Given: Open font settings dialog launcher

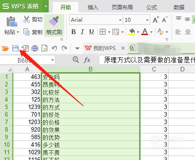Looking at the screenshot, I should (167, 39).
